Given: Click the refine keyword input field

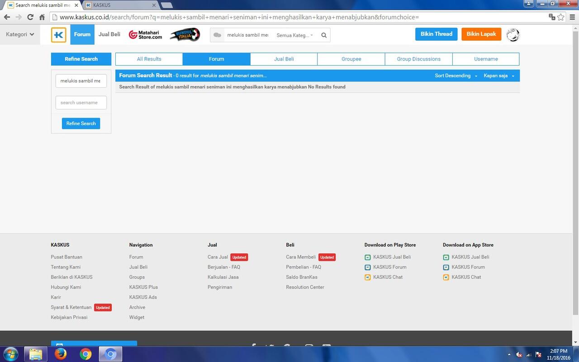Looking at the screenshot, I should 81,81.
